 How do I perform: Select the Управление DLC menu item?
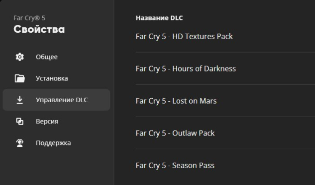pos(56,100)
